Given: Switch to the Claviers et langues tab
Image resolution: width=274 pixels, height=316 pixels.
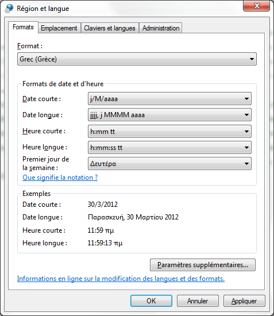Looking at the screenshot, I should point(110,28).
